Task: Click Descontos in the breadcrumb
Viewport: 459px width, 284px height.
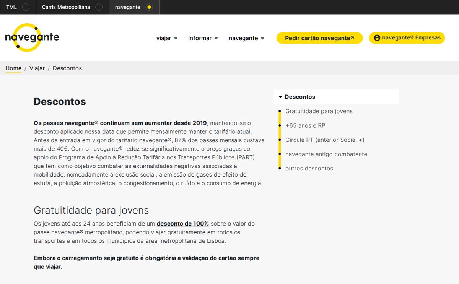Action: (x=67, y=68)
